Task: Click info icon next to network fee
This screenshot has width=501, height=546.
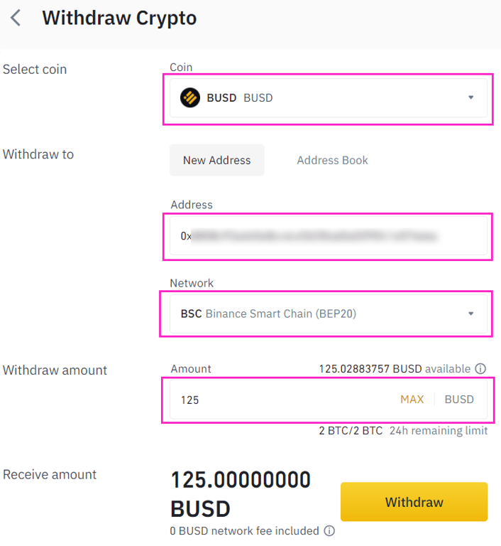Action: click(x=329, y=530)
